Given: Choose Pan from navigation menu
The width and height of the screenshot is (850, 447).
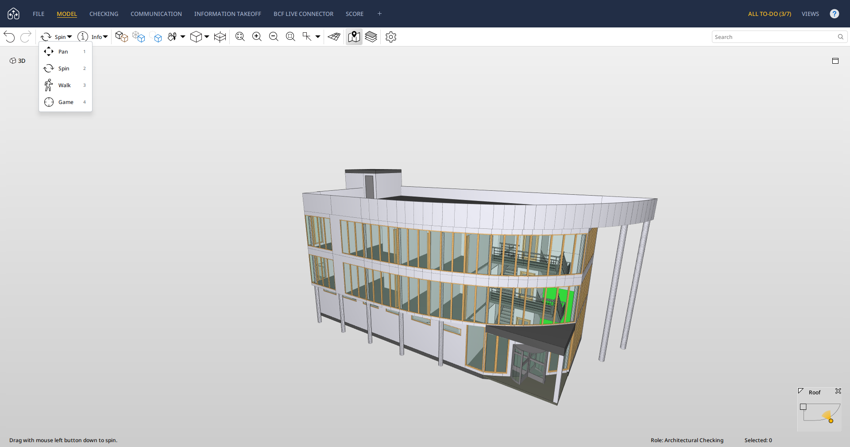Looking at the screenshot, I should pyautogui.click(x=66, y=52).
